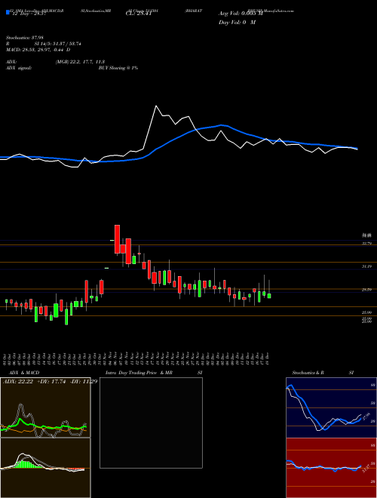Click the 28.59 price axis label
This screenshot has width=377, height=498.
pos(366,290)
